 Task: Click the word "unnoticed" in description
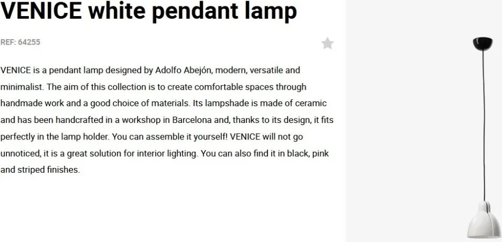pyautogui.click(x=20, y=153)
